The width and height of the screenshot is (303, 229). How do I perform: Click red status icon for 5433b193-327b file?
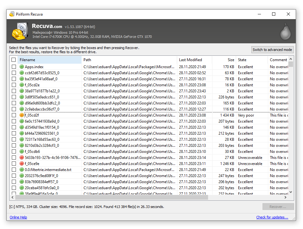[x=22, y=158]
